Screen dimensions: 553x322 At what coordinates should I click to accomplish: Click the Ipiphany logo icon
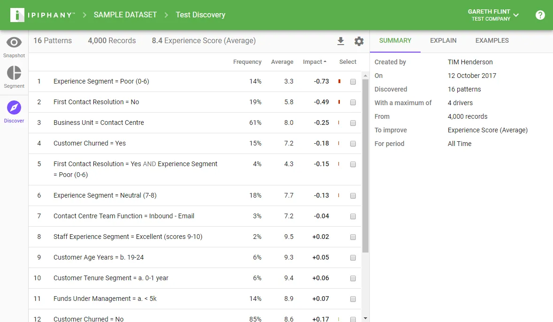17,15
